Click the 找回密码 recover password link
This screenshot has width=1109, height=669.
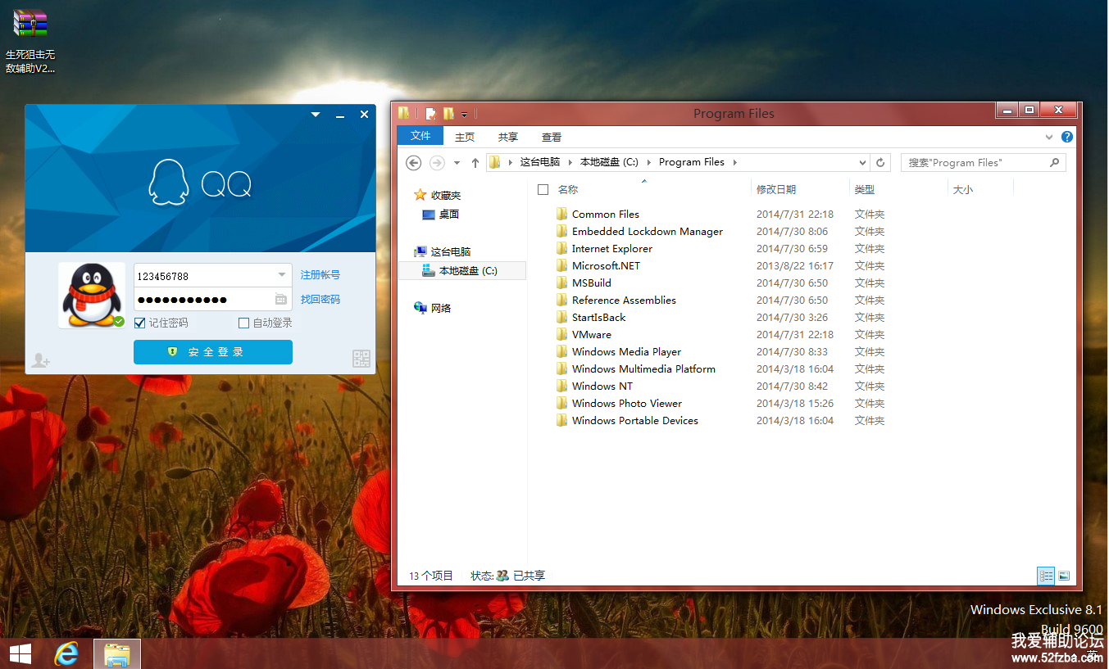coord(320,299)
